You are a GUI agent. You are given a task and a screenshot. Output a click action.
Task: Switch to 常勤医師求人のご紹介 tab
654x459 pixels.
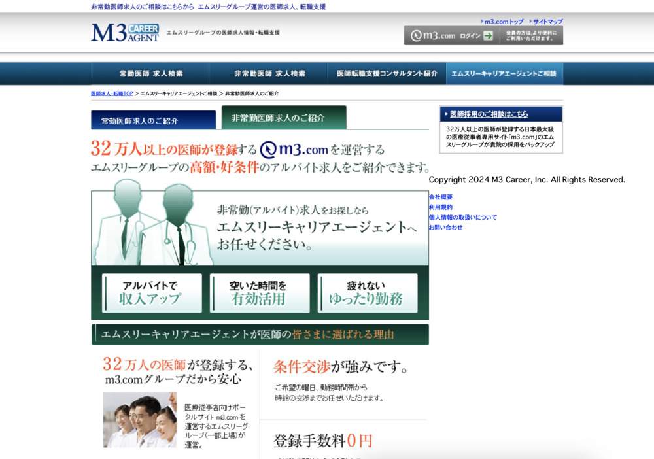(x=154, y=120)
